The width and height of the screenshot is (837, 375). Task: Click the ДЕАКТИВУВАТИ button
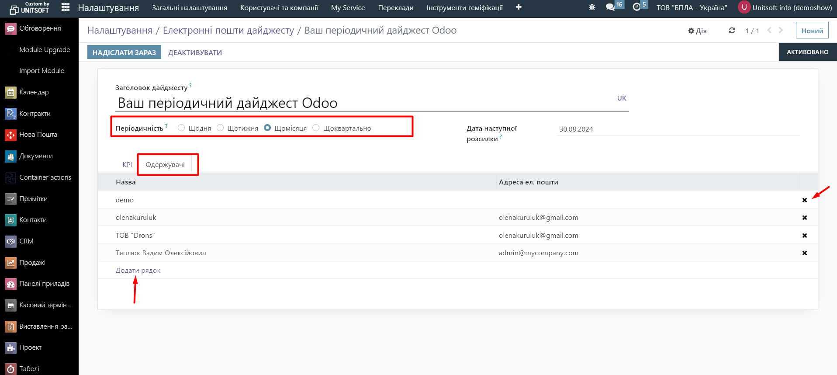pyautogui.click(x=195, y=52)
